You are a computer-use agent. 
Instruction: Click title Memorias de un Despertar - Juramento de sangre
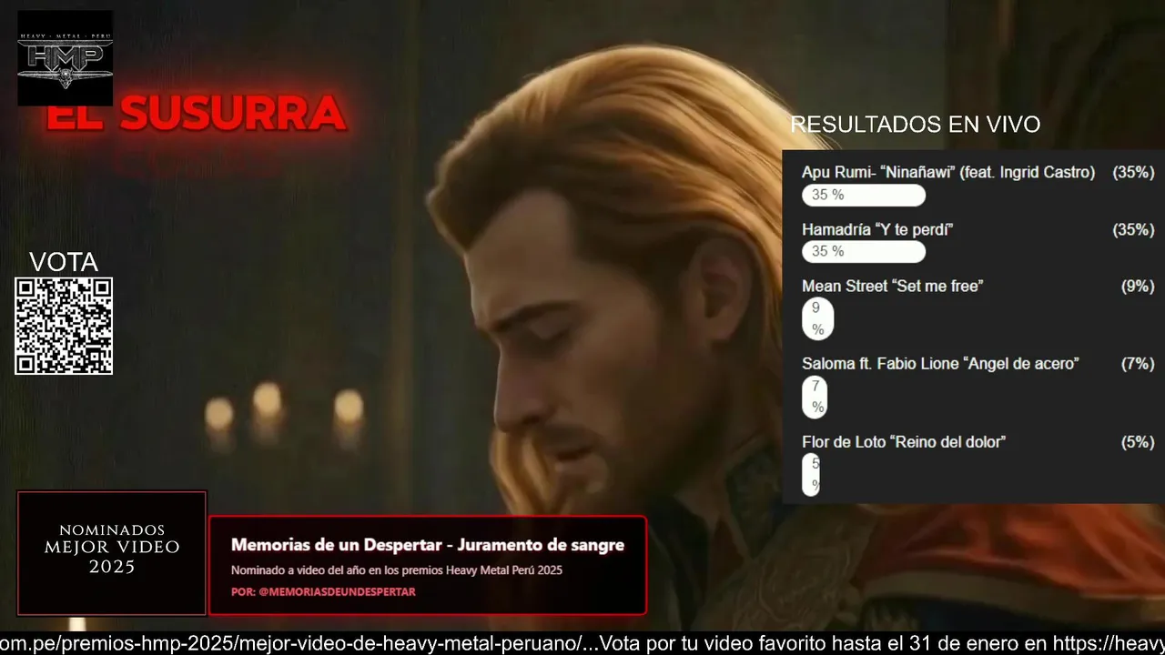[428, 545]
